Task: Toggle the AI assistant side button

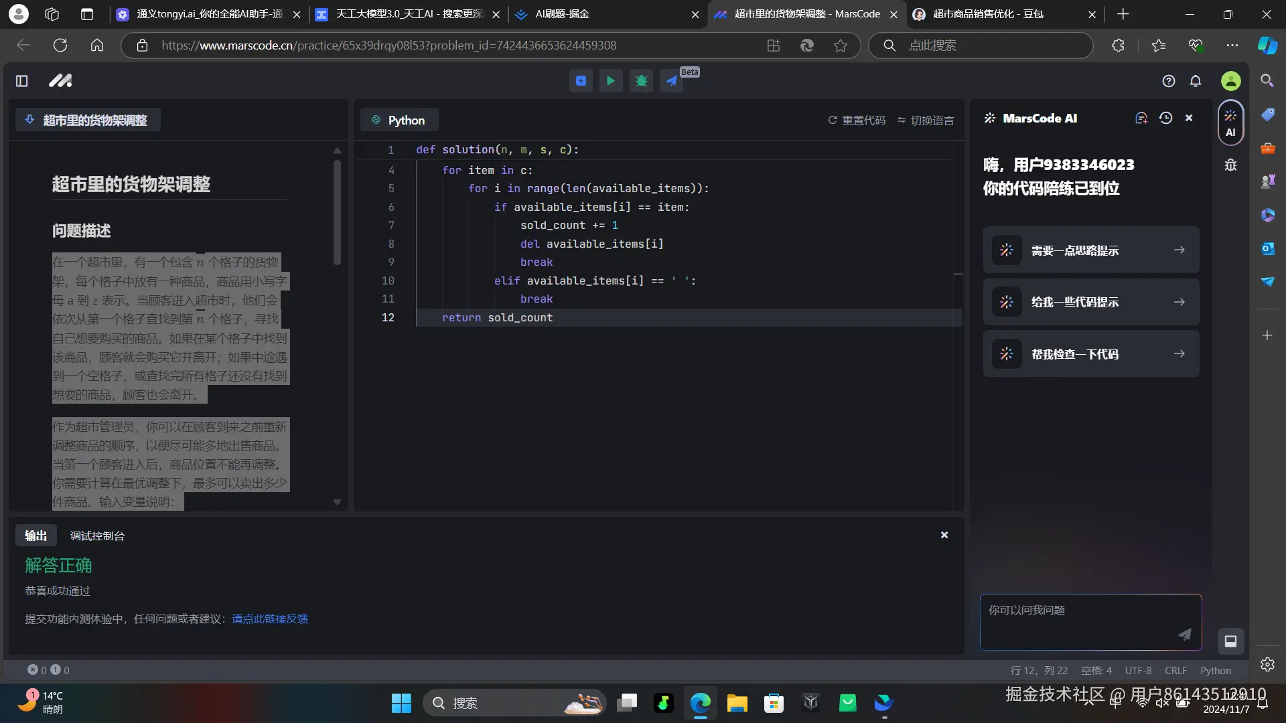Action: 1230,123
